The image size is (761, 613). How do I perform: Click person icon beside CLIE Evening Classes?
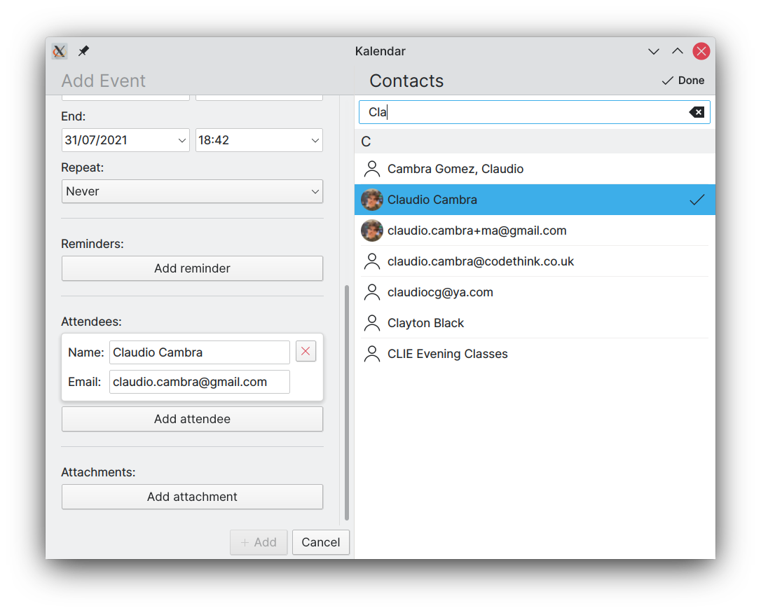(372, 354)
